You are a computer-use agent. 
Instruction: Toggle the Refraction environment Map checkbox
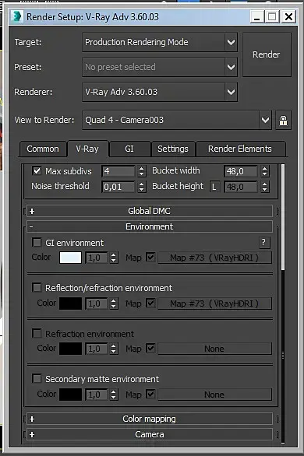click(x=150, y=348)
